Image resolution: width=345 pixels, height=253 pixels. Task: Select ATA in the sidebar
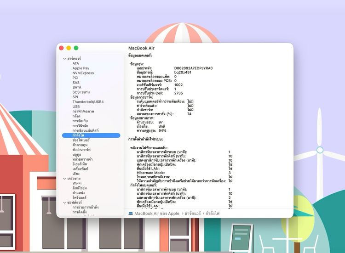coord(75,63)
